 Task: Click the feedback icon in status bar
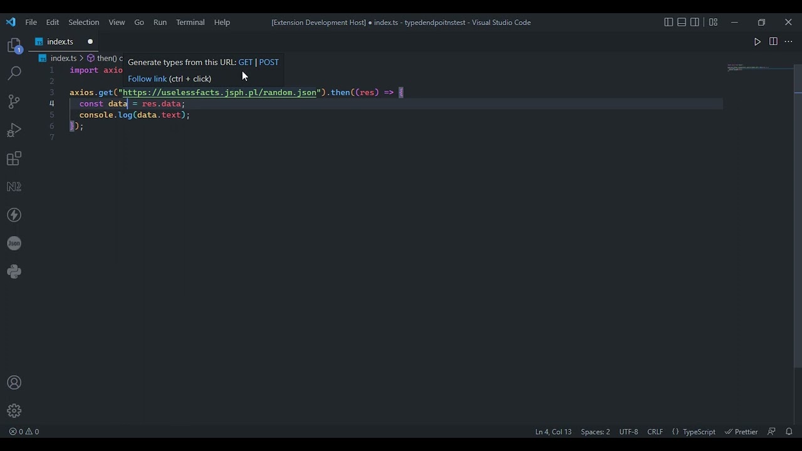(771, 432)
